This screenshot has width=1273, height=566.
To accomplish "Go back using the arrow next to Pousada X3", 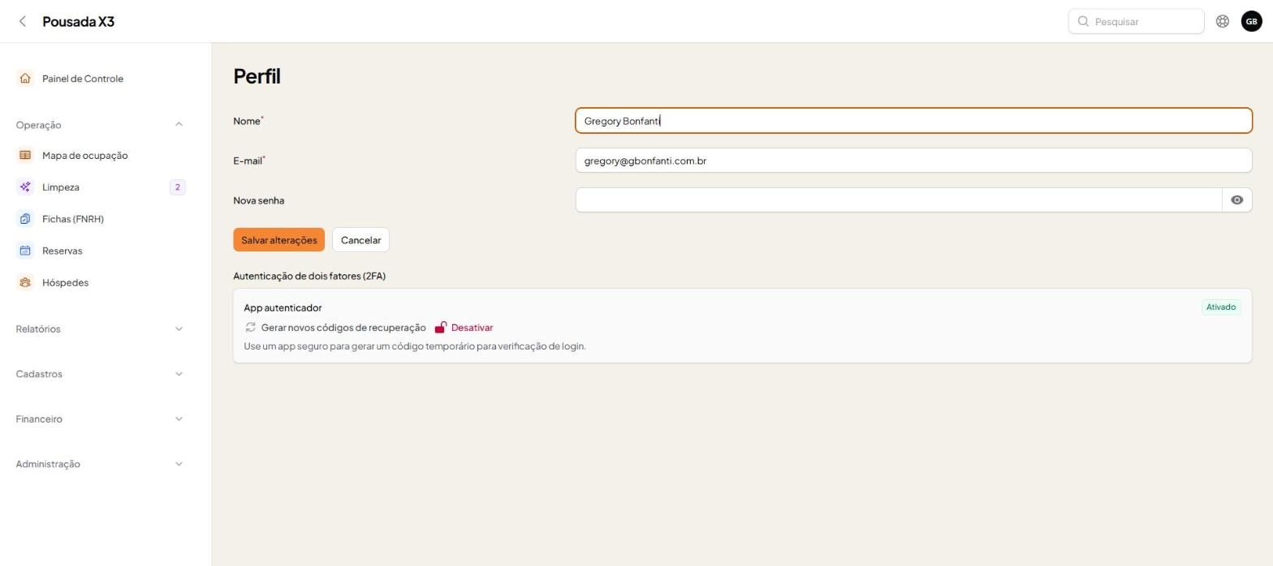I will point(23,22).
